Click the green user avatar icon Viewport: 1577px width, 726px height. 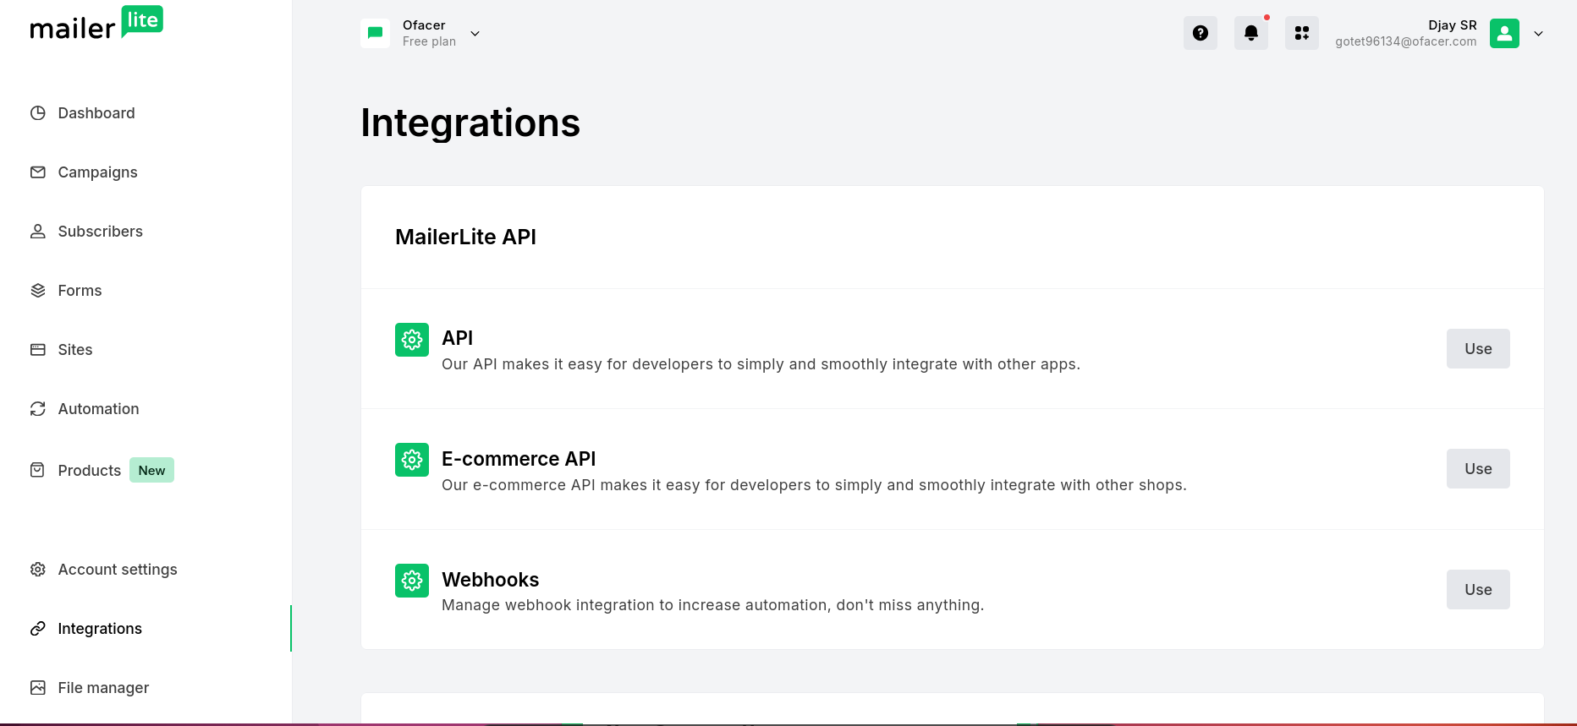click(1504, 33)
